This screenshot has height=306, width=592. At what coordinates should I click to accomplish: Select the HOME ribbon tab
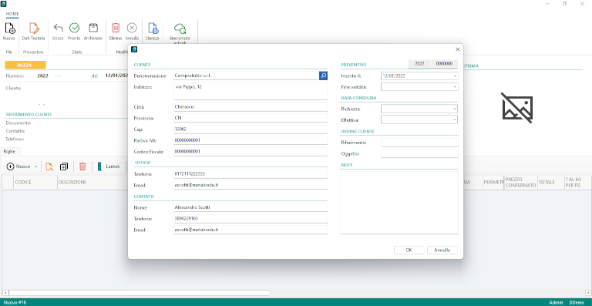pos(12,14)
